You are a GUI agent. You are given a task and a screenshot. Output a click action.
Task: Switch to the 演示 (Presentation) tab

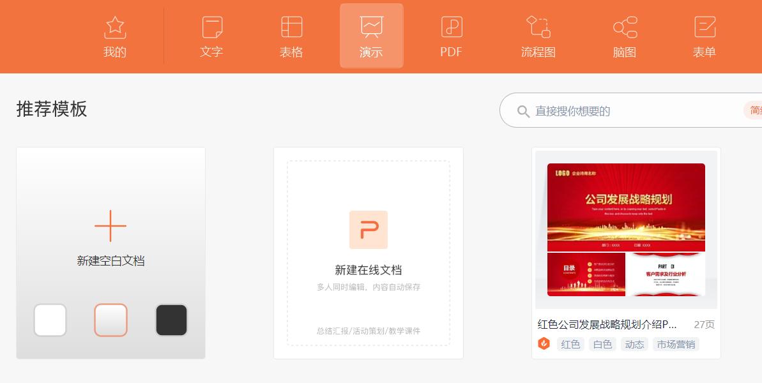tap(371, 35)
